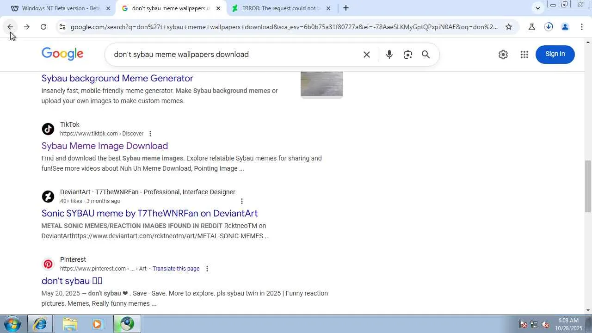Close the ERROR request tab
This screenshot has width=592, height=333.
pos(328,8)
